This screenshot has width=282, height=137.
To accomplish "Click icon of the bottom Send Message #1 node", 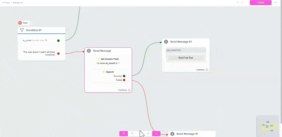I will [x=172, y=134].
